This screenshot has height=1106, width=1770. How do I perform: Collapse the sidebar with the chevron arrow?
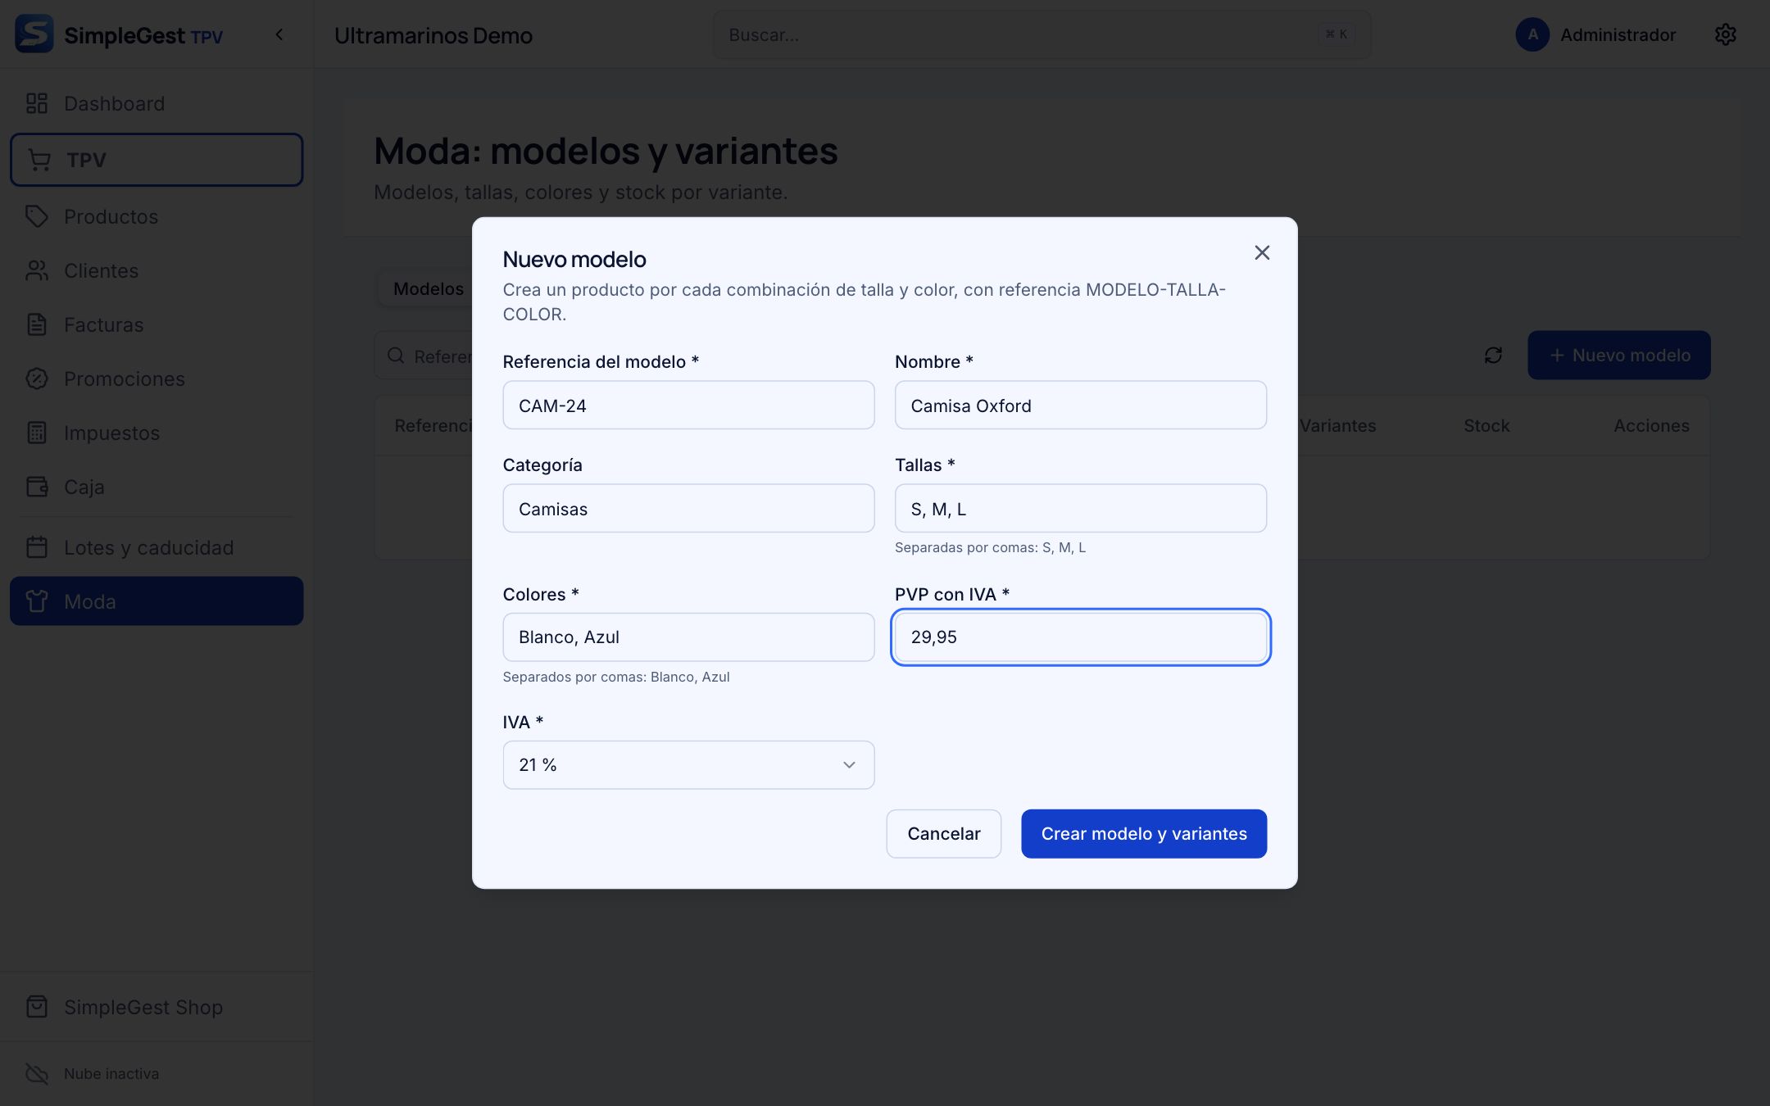click(279, 34)
